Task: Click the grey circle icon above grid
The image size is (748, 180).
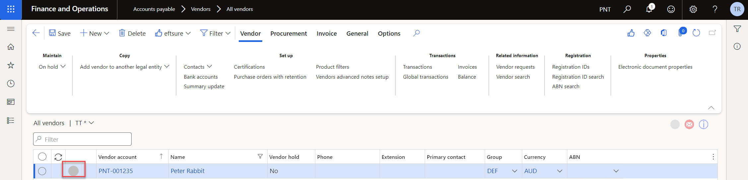Action: [675, 125]
